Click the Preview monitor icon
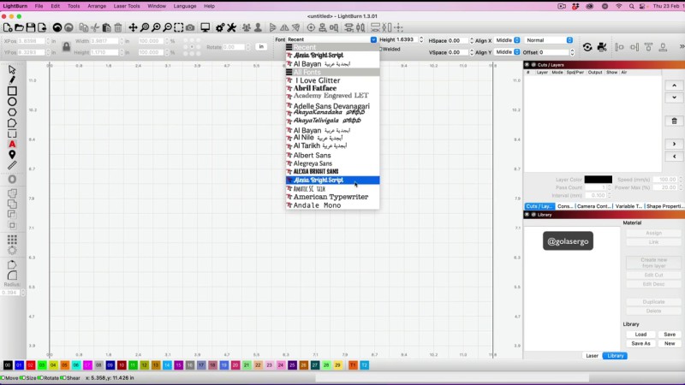Screen dimensions: 685x385 205,27
